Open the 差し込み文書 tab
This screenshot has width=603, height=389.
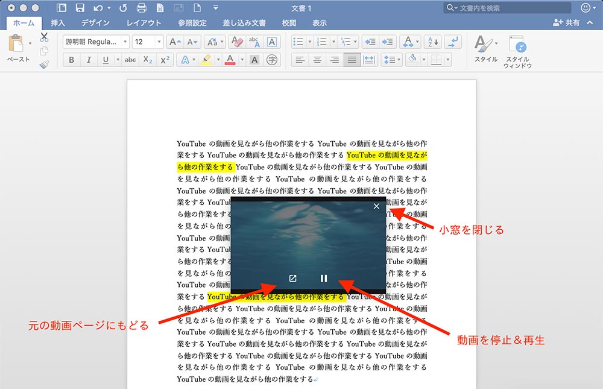pos(244,23)
